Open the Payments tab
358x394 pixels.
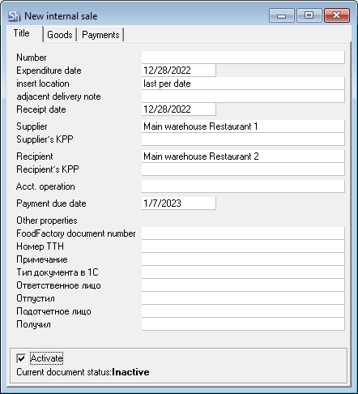click(x=100, y=35)
